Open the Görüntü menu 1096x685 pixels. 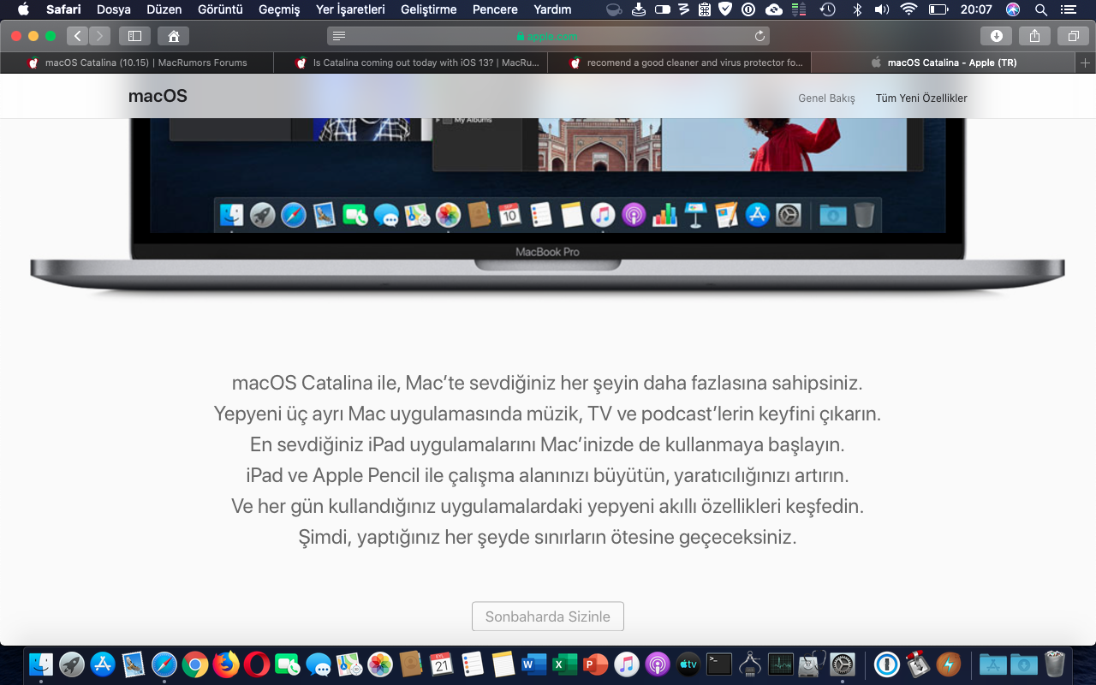click(220, 9)
